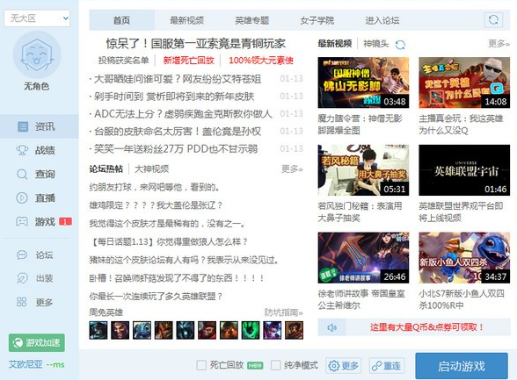This screenshot has width=517, height=380.
Task: Select the last free champion portrait
Action: pyautogui.click(x=294, y=330)
